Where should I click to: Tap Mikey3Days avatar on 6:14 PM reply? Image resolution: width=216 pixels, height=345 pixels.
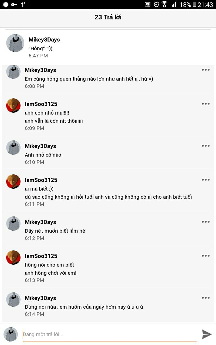tap(13, 299)
